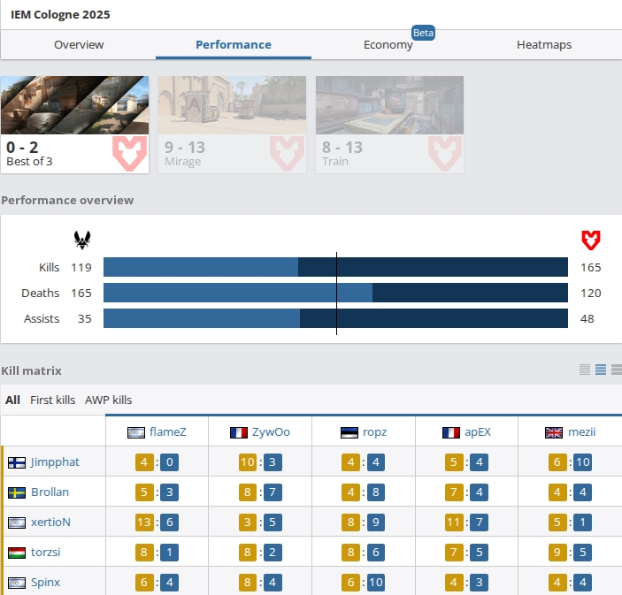
Task: Open ropz player profile
Action: [x=374, y=431]
